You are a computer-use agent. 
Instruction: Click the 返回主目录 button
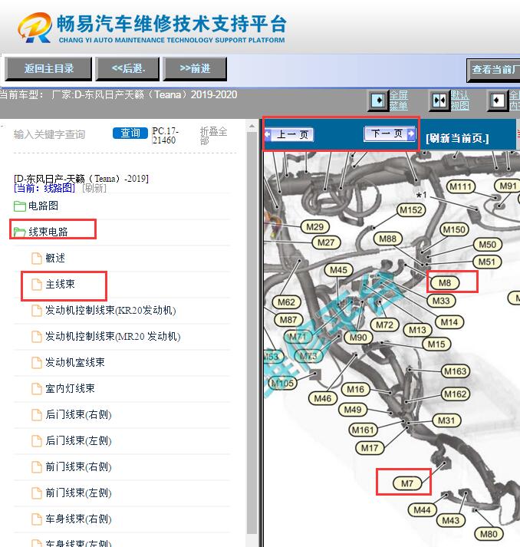(48, 69)
